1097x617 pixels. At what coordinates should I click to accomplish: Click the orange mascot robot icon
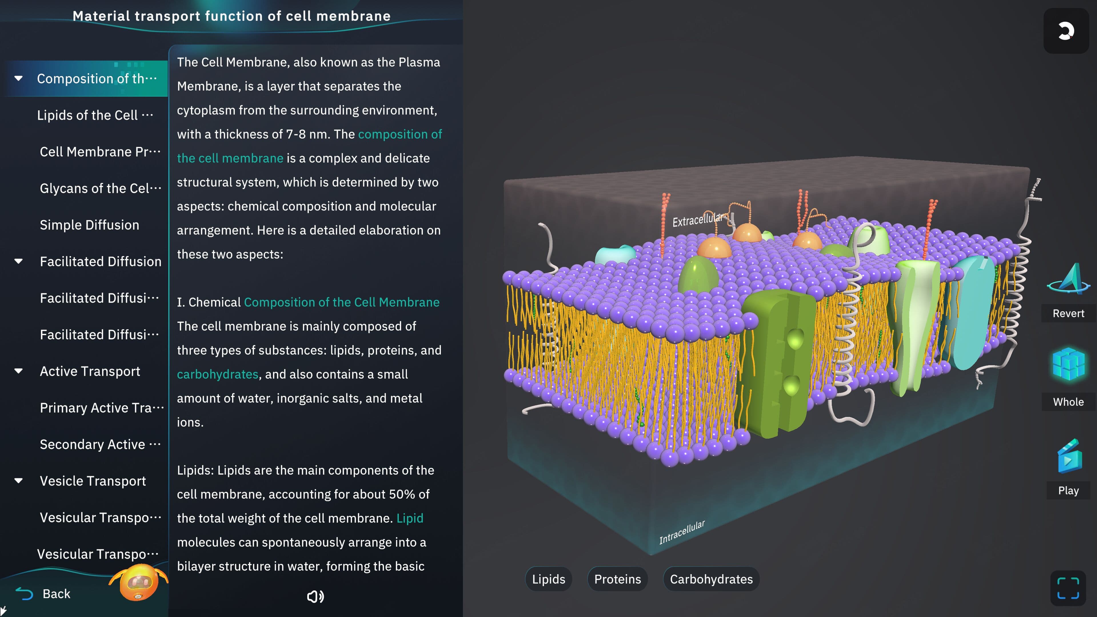pos(138,582)
